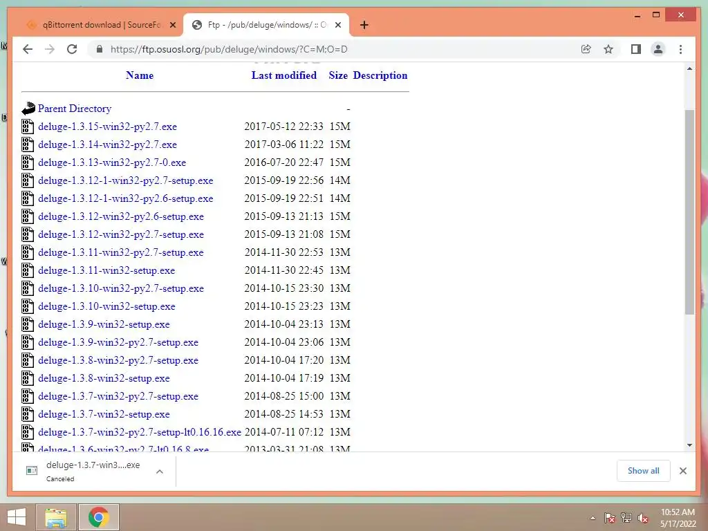This screenshot has width=708, height=531.
Task: Select the Ftp /pub/deluge/windows/ tab
Action: point(266,25)
